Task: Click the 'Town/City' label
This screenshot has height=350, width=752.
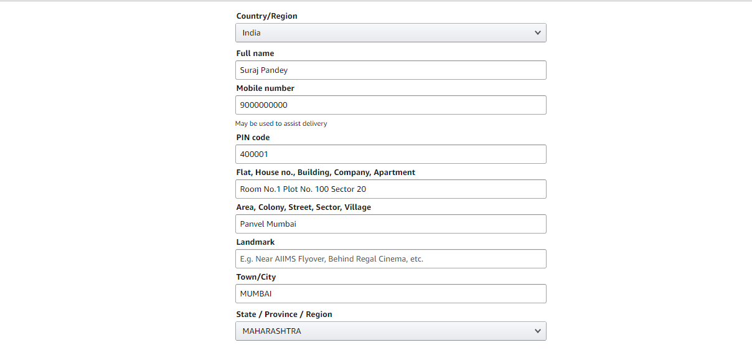Action: [x=256, y=277]
